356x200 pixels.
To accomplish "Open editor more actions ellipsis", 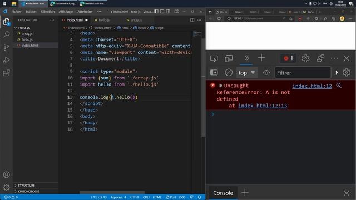I will (199, 20).
